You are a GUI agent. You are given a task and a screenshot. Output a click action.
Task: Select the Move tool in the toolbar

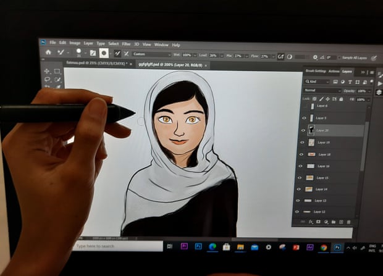(47, 71)
